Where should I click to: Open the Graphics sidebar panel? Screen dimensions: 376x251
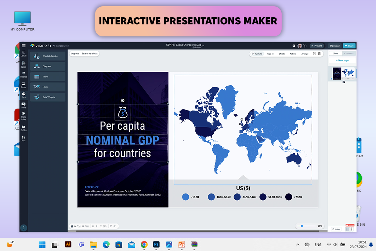click(23, 75)
